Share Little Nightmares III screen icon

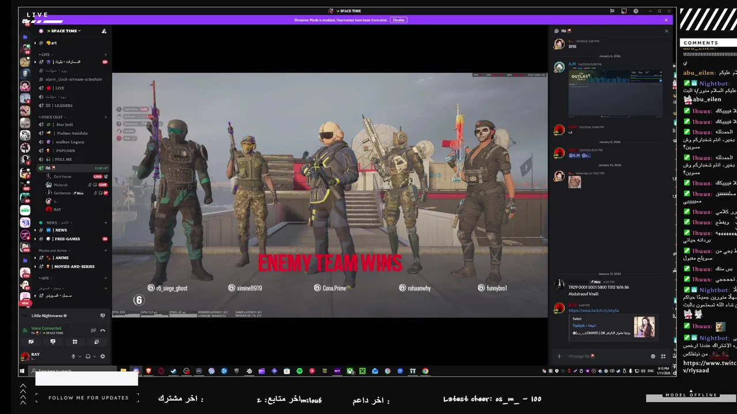point(102,316)
